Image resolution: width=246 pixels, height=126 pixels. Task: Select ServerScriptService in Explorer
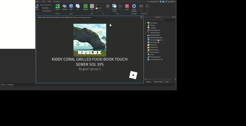point(156,40)
